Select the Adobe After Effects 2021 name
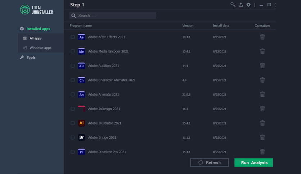 coord(107,37)
